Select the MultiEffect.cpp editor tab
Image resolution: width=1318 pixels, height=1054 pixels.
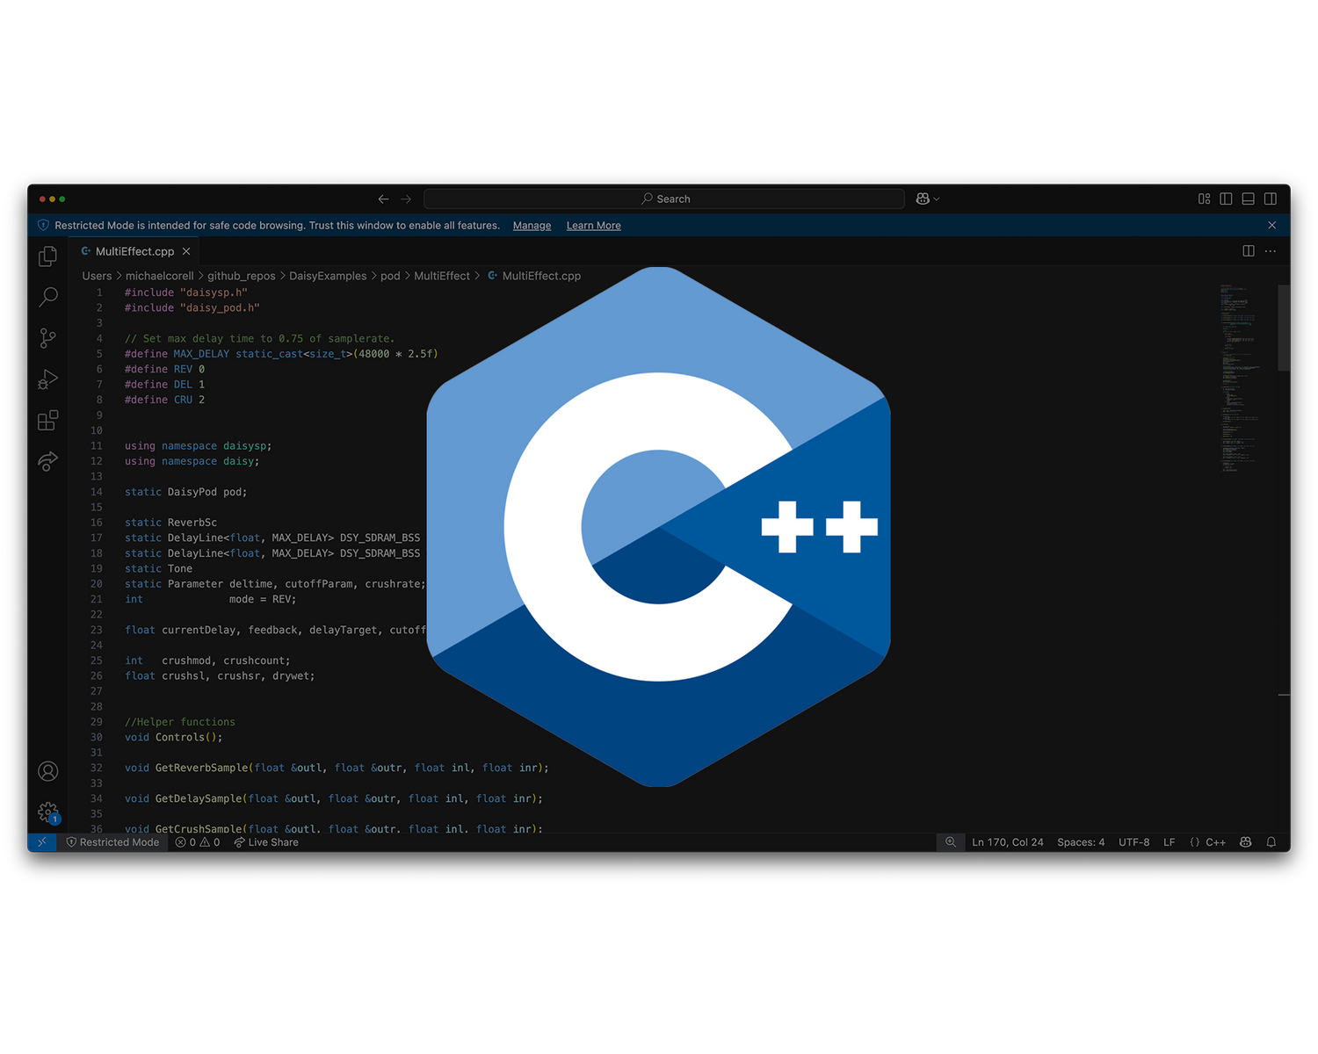pyautogui.click(x=135, y=251)
